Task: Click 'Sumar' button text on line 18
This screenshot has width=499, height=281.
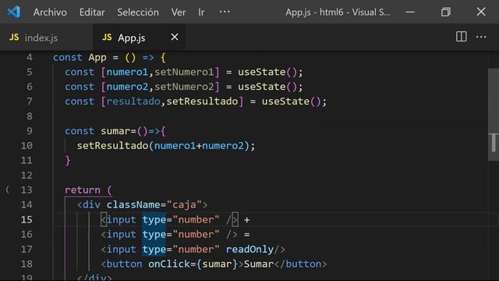Action: tap(259, 264)
